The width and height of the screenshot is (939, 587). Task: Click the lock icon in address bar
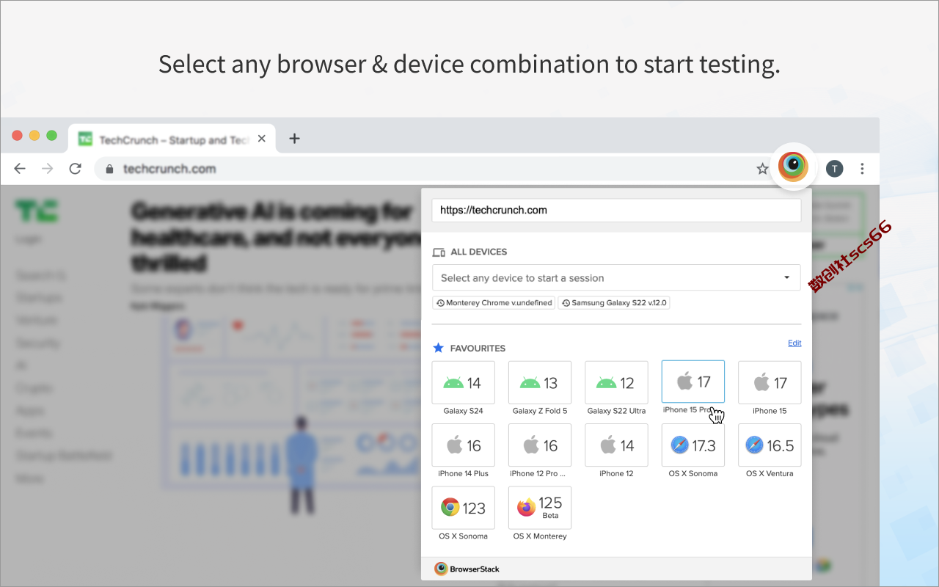[110, 169]
